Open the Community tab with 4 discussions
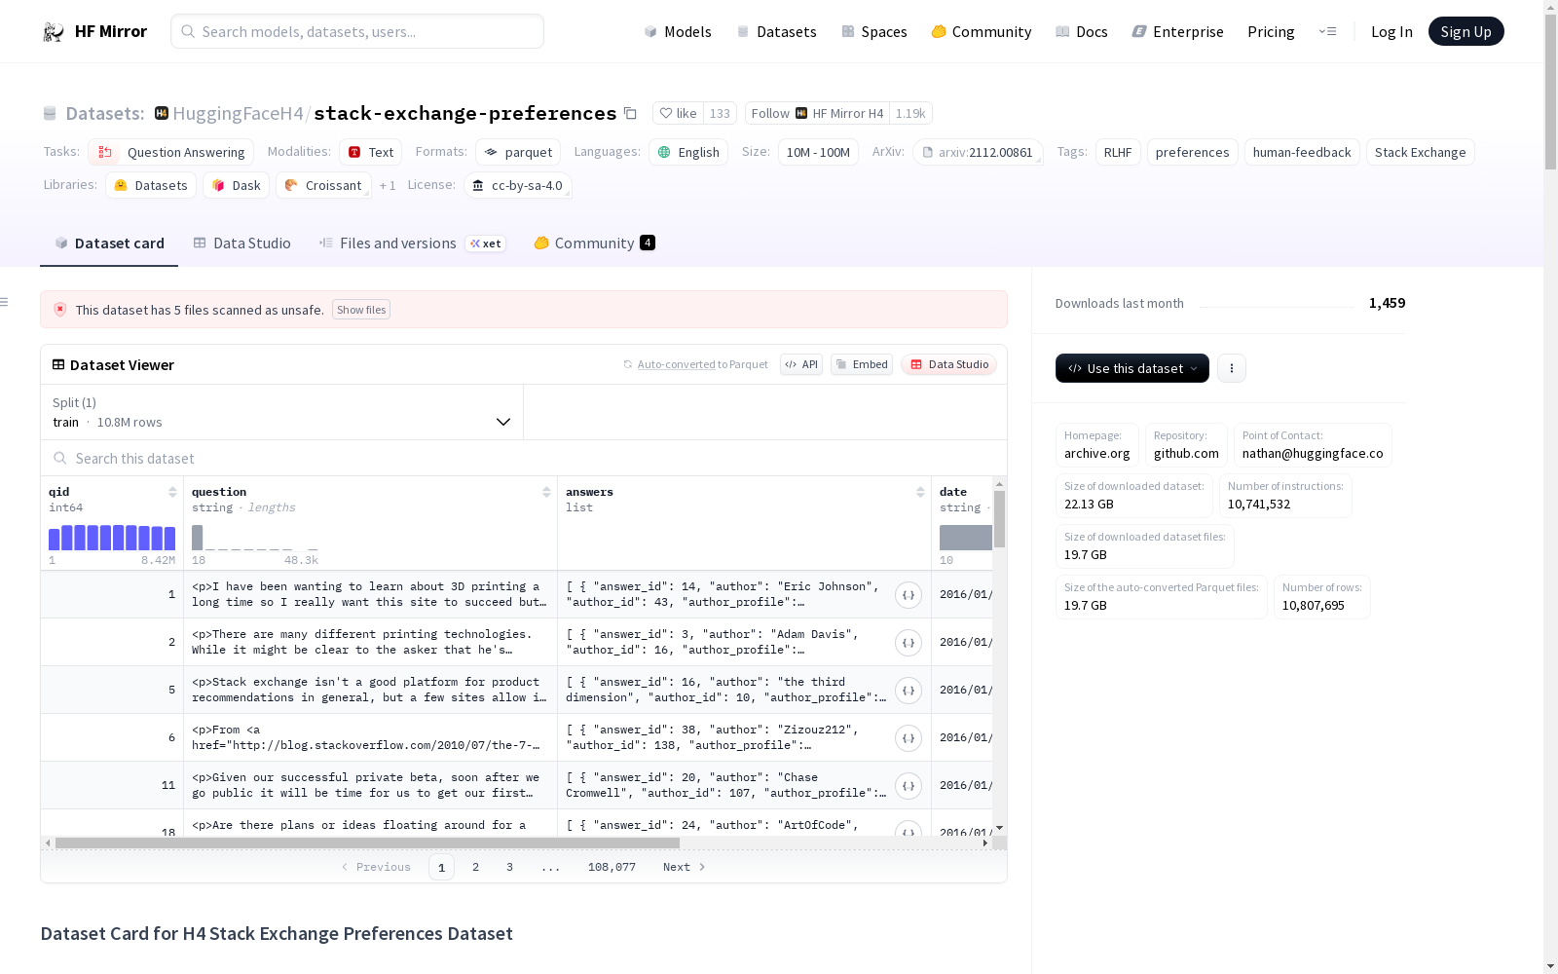 [x=594, y=243]
